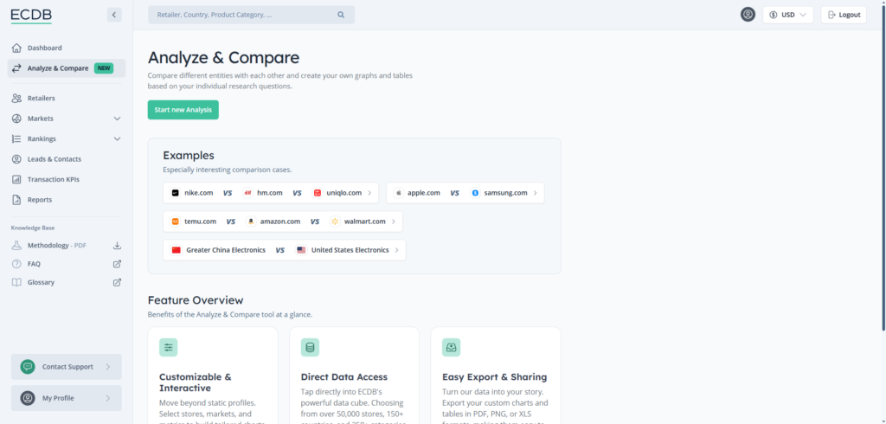Collapse the sidebar with the arrow button

(x=114, y=15)
